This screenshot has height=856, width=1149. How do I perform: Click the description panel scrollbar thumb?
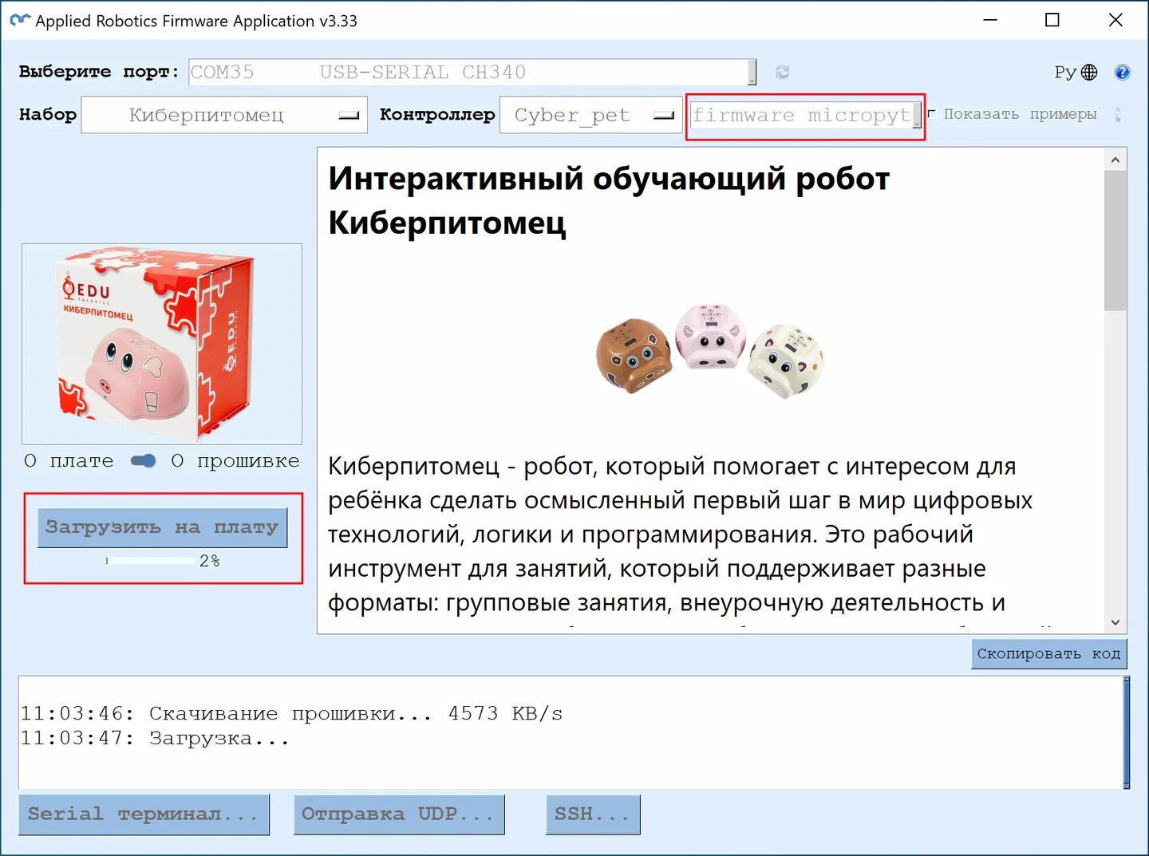pos(1115,241)
